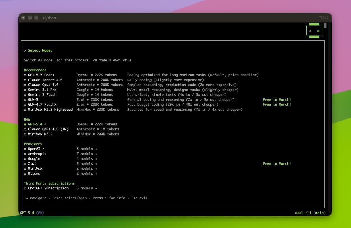Image resolution: width=351 pixels, height=228 pixels.
Task: Choose the Claude Sonnet 4.6 model option
Action: click(x=45, y=80)
